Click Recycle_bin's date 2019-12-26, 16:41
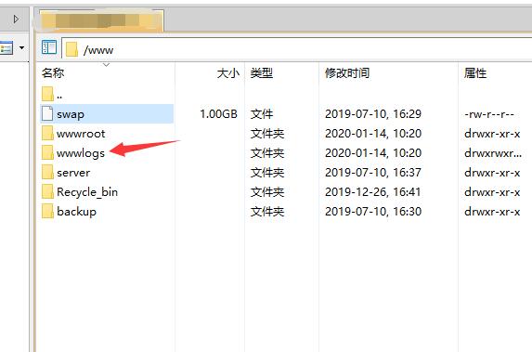This screenshot has height=352, width=532. tap(372, 192)
